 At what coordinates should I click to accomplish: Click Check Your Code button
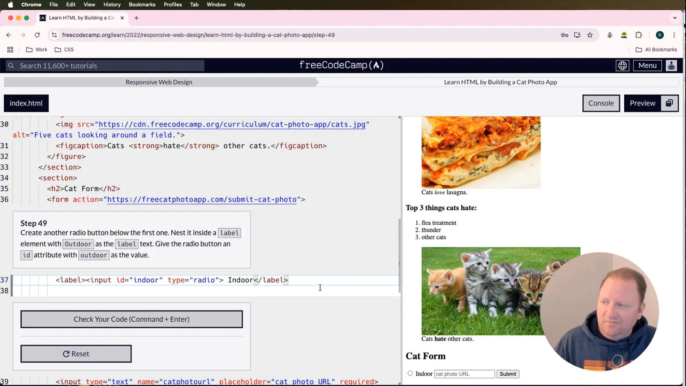click(x=132, y=319)
